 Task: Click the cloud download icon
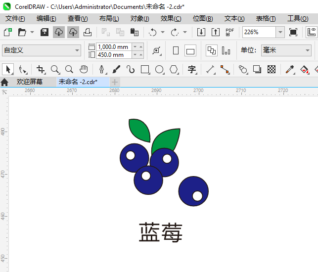[59, 32]
